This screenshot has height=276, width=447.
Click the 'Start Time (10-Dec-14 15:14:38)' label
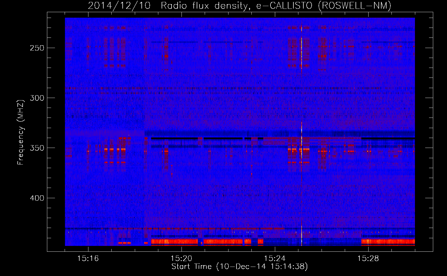[x=240, y=267]
